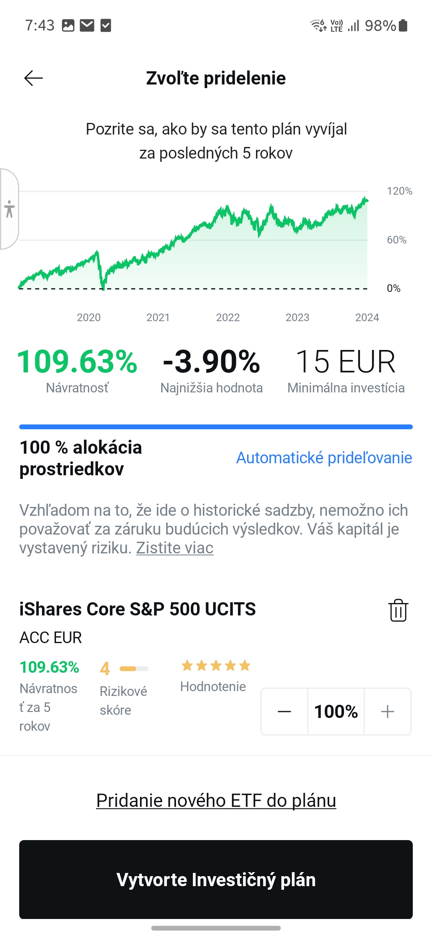Tap the risk score bar indicator
This screenshot has width=432, height=937.
click(x=134, y=668)
